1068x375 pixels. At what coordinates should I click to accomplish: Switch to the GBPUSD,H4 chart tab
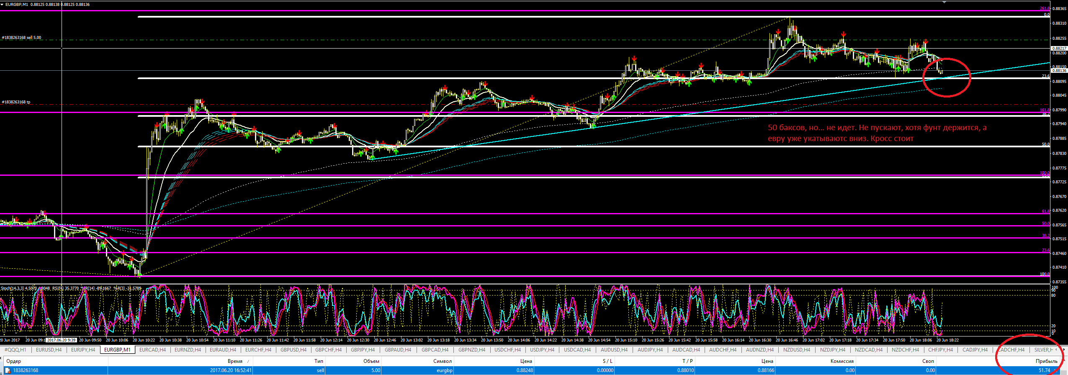pos(293,350)
